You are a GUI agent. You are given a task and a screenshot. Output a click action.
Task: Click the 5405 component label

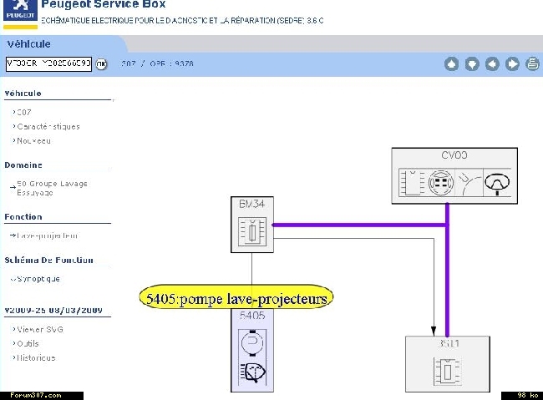(252, 316)
